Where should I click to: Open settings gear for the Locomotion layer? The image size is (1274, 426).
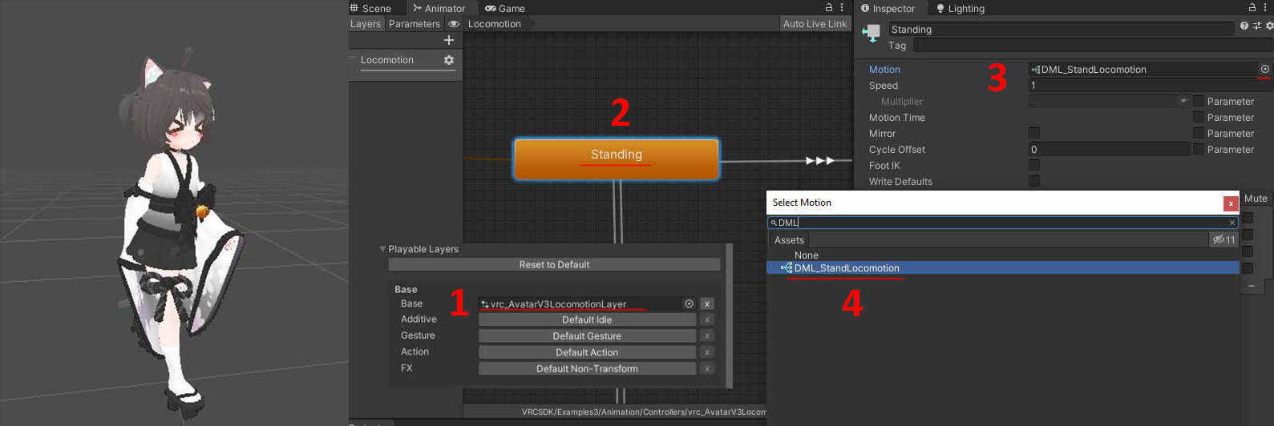pos(448,60)
